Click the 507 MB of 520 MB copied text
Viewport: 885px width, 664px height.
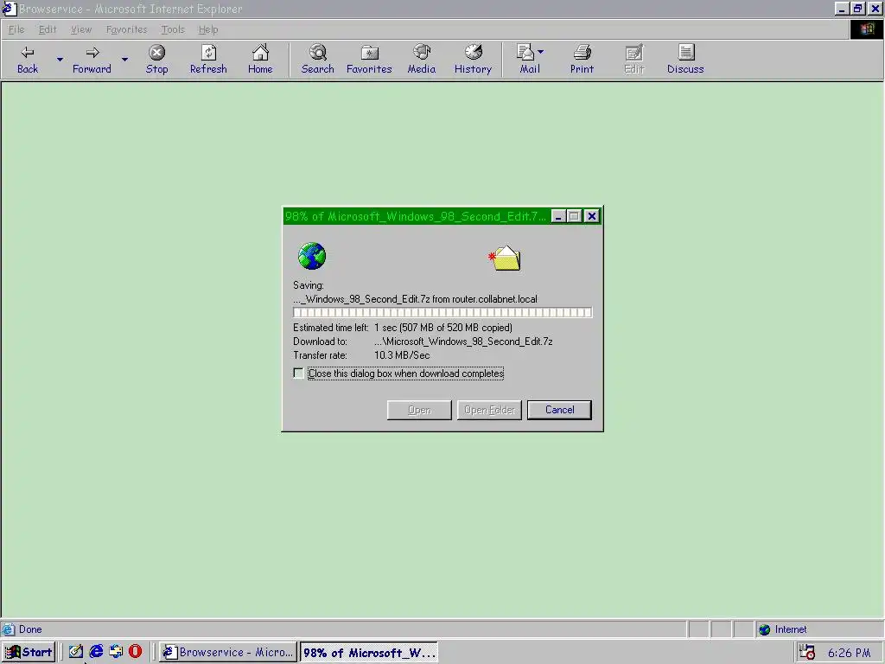[x=456, y=328]
